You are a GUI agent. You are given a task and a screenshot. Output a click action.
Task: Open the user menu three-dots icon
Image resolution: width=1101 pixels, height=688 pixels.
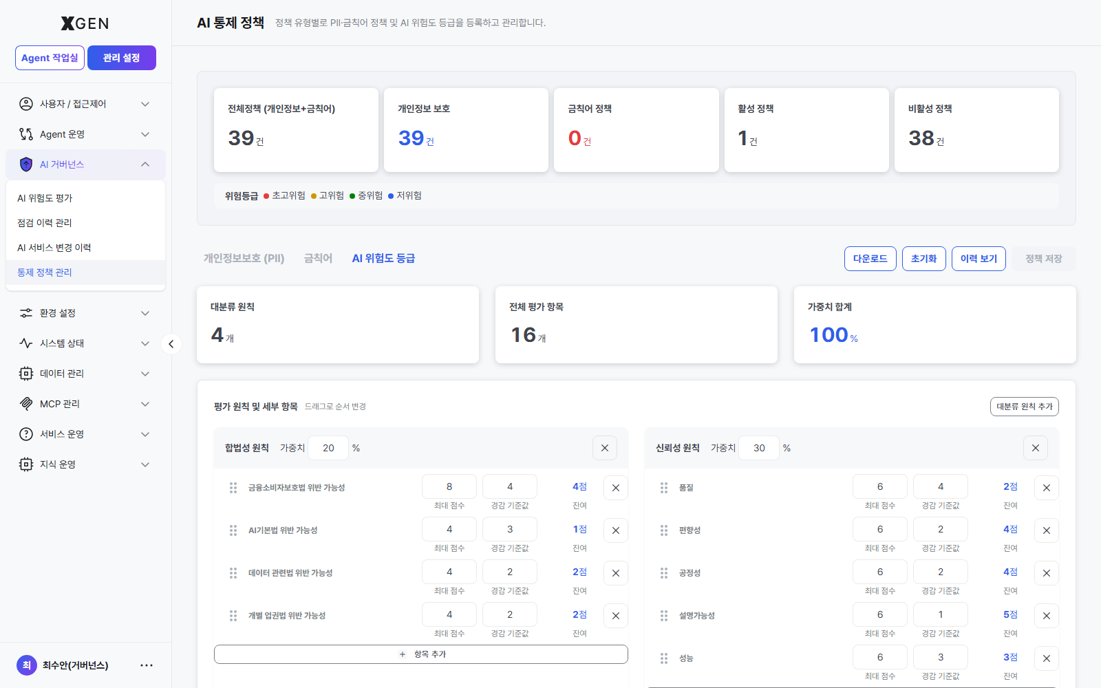(x=147, y=665)
